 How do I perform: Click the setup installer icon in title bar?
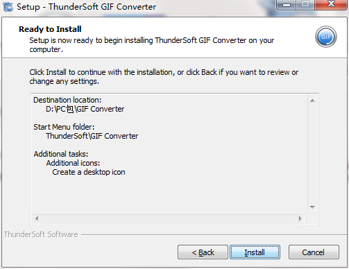coord(8,7)
